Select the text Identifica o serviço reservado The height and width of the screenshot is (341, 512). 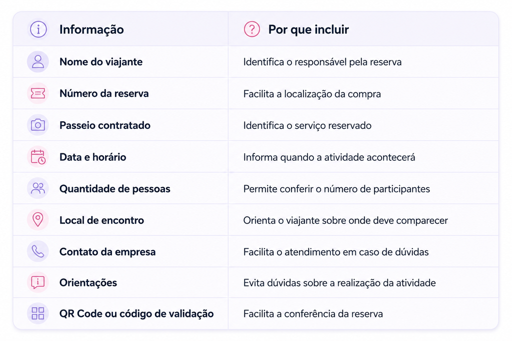[307, 125]
